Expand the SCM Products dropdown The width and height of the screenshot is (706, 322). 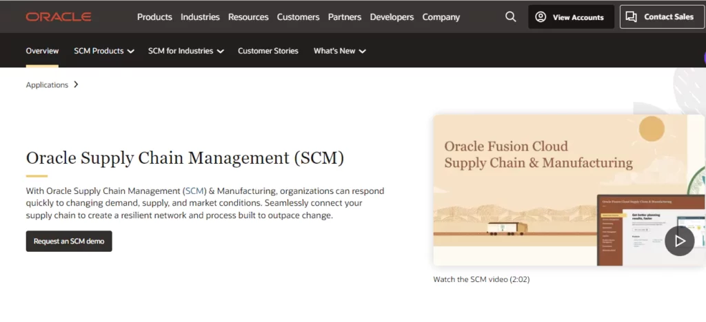(104, 51)
